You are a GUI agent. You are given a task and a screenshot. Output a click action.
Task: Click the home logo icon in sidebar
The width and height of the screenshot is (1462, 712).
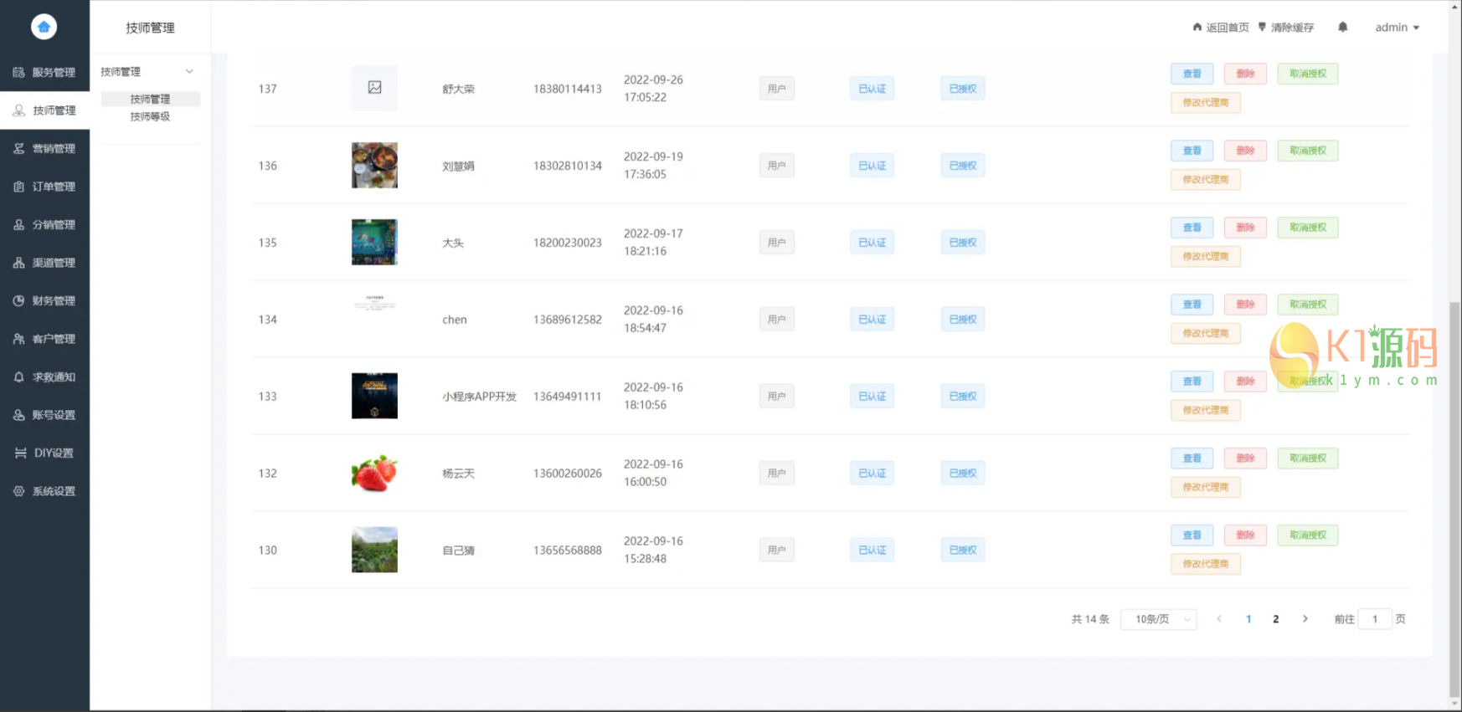pos(44,27)
